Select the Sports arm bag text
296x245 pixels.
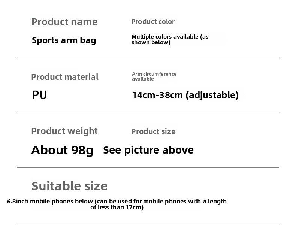pyautogui.click(x=64, y=40)
